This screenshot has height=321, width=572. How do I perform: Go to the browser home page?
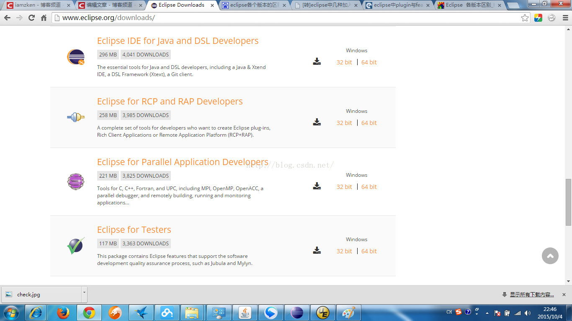(44, 18)
